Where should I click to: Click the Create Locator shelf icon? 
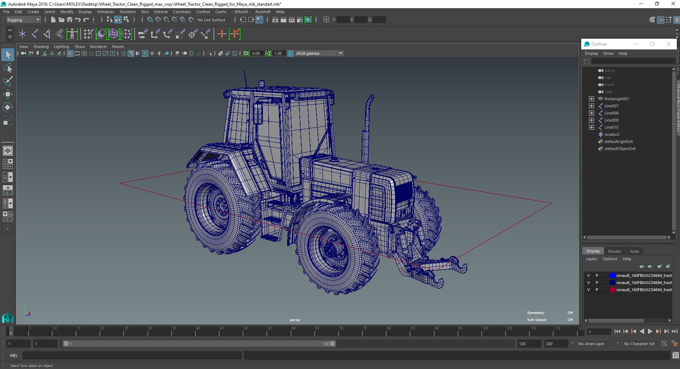point(22,34)
